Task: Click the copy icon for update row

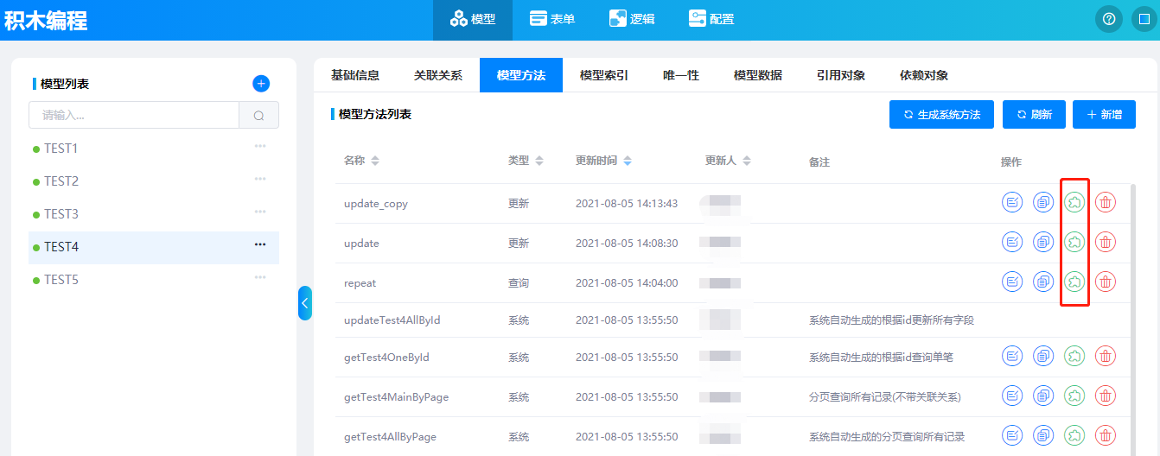Action: (1043, 242)
